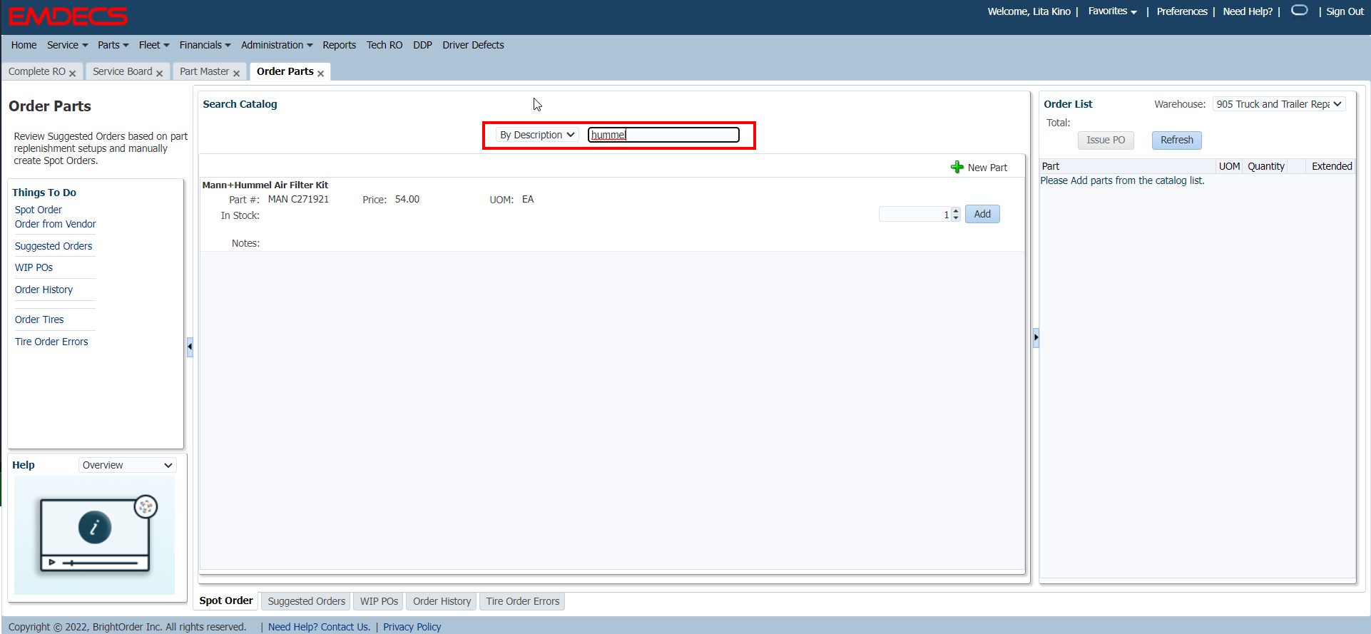
Task: Open the Warehouse dropdown
Action: pyautogui.click(x=1278, y=104)
